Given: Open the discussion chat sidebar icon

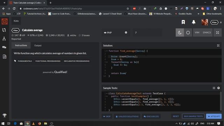Looking at the screenshot, I should [4, 47].
